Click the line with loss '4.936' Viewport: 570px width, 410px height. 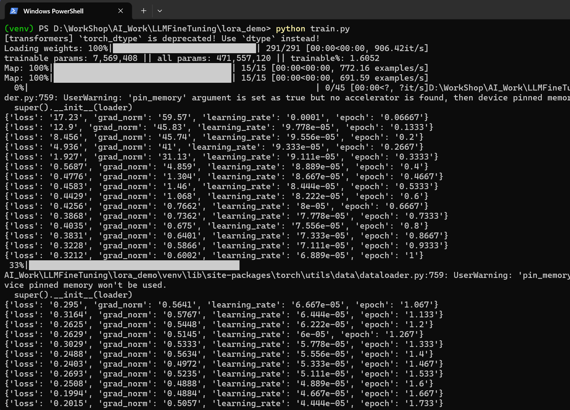coord(214,147)
